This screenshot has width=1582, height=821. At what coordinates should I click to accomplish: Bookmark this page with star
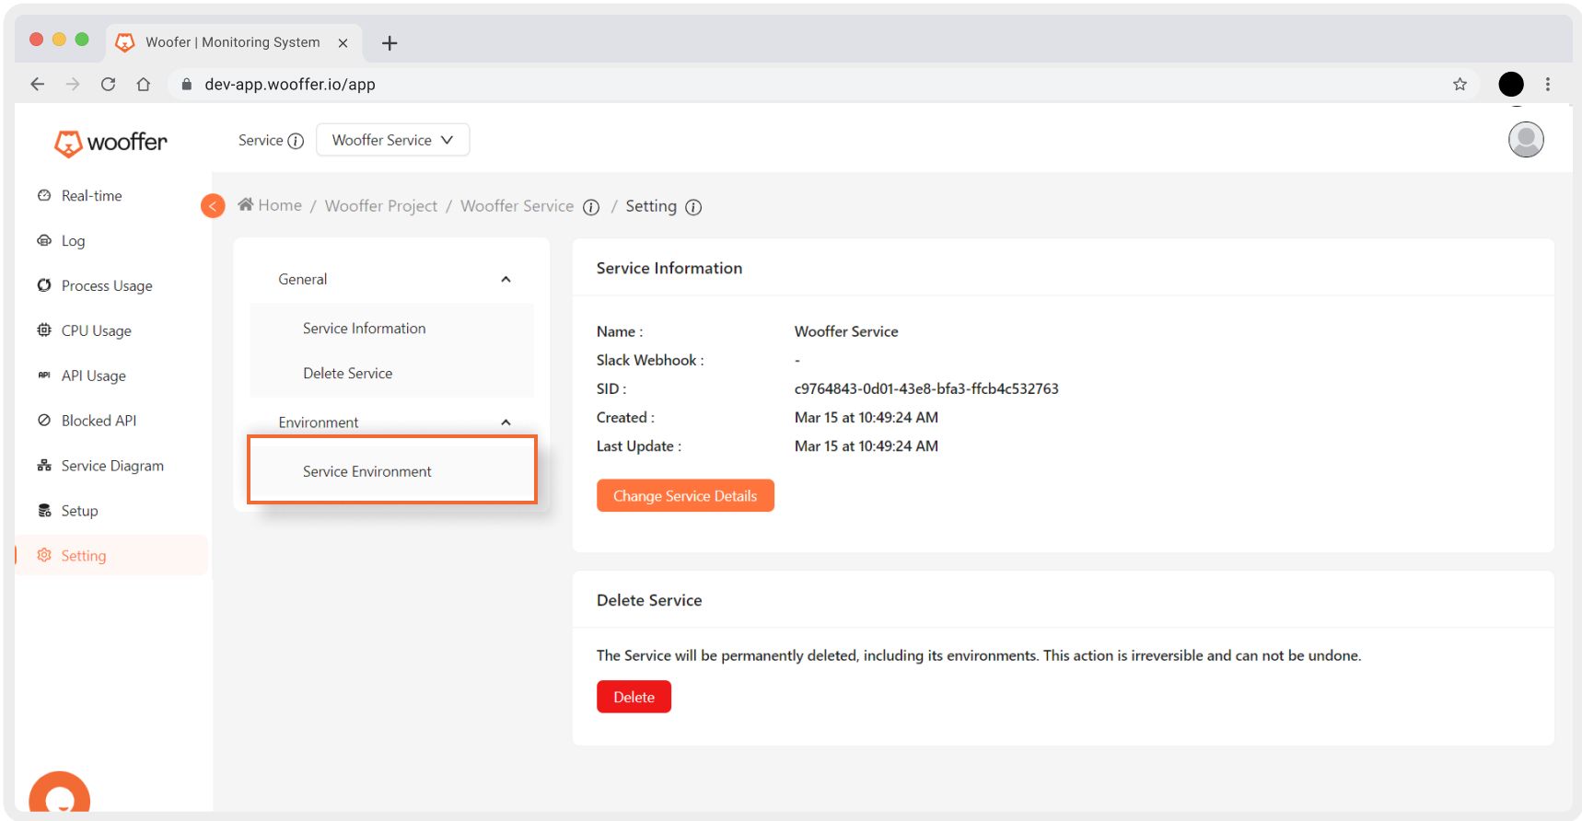(1460, 84)
